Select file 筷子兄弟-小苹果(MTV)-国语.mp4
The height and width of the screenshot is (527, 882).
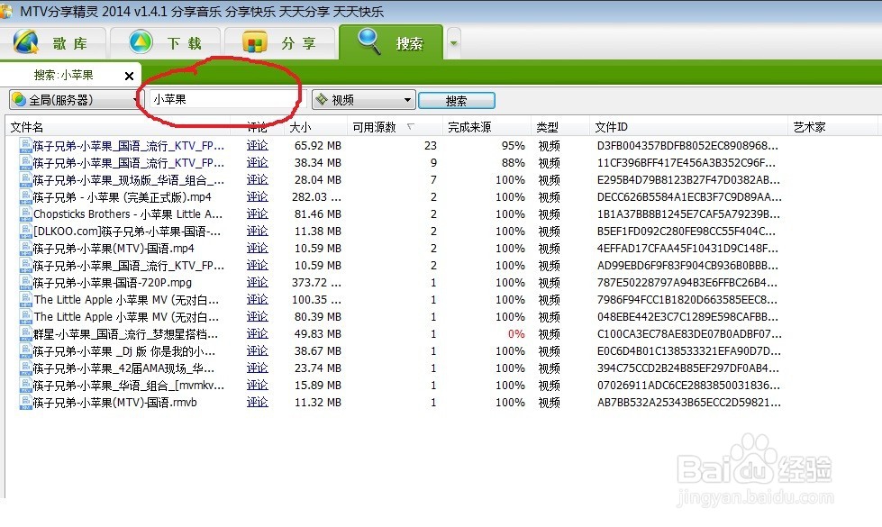click(x=114, y=248)
